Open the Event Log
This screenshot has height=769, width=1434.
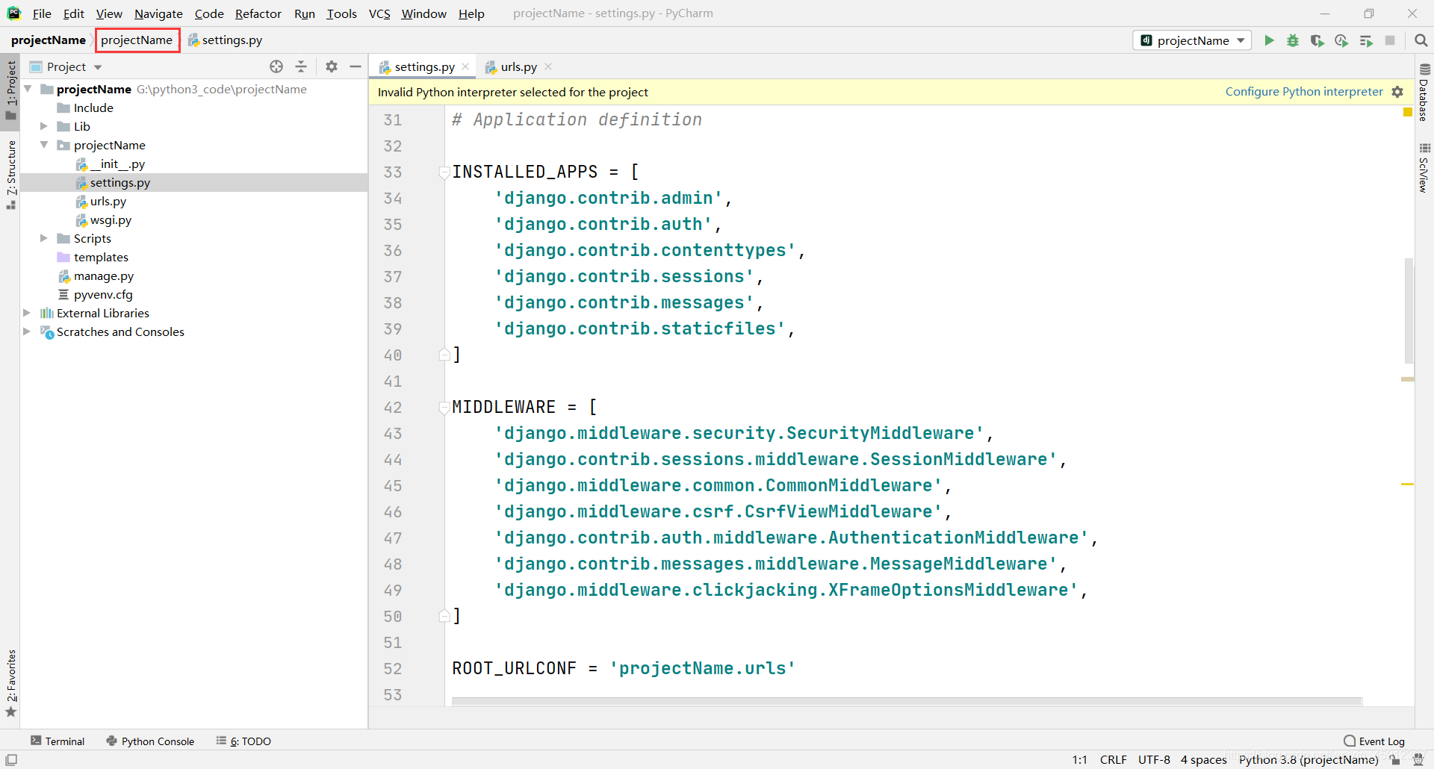[x=1374, y=741]
